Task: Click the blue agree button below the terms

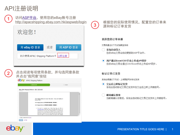Action: (x=21, y=120)
